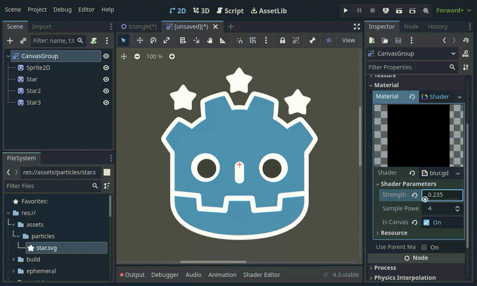The width and height of the screenshot is (477, 286).
Task: Open CanvasGroup documentation icon
Action: coord(466,54)
